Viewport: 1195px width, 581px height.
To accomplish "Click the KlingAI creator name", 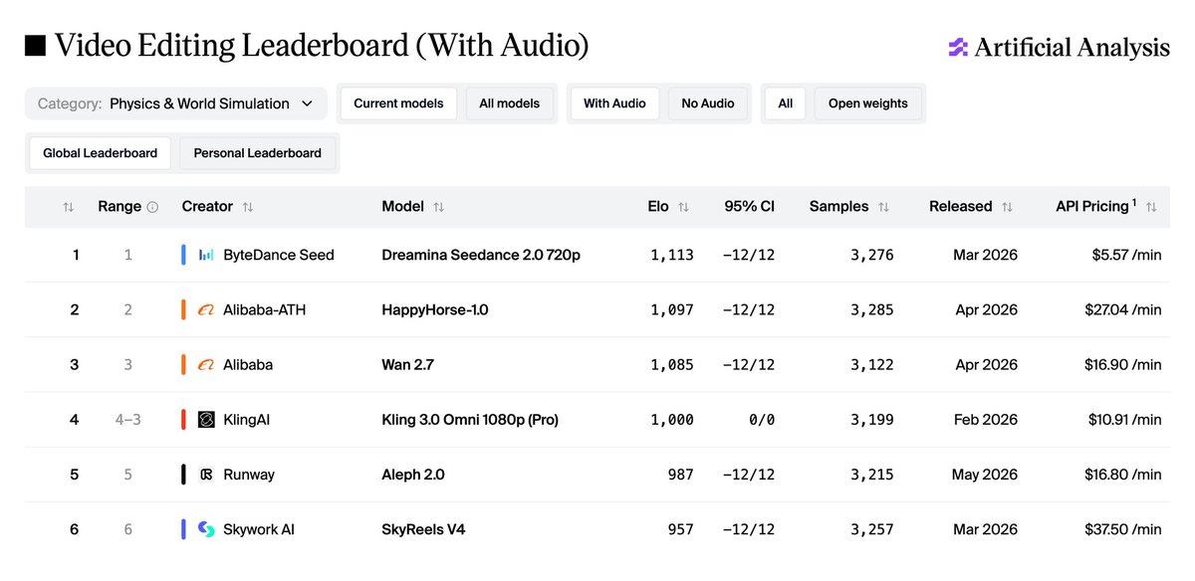I will click(x=247, y=420).
